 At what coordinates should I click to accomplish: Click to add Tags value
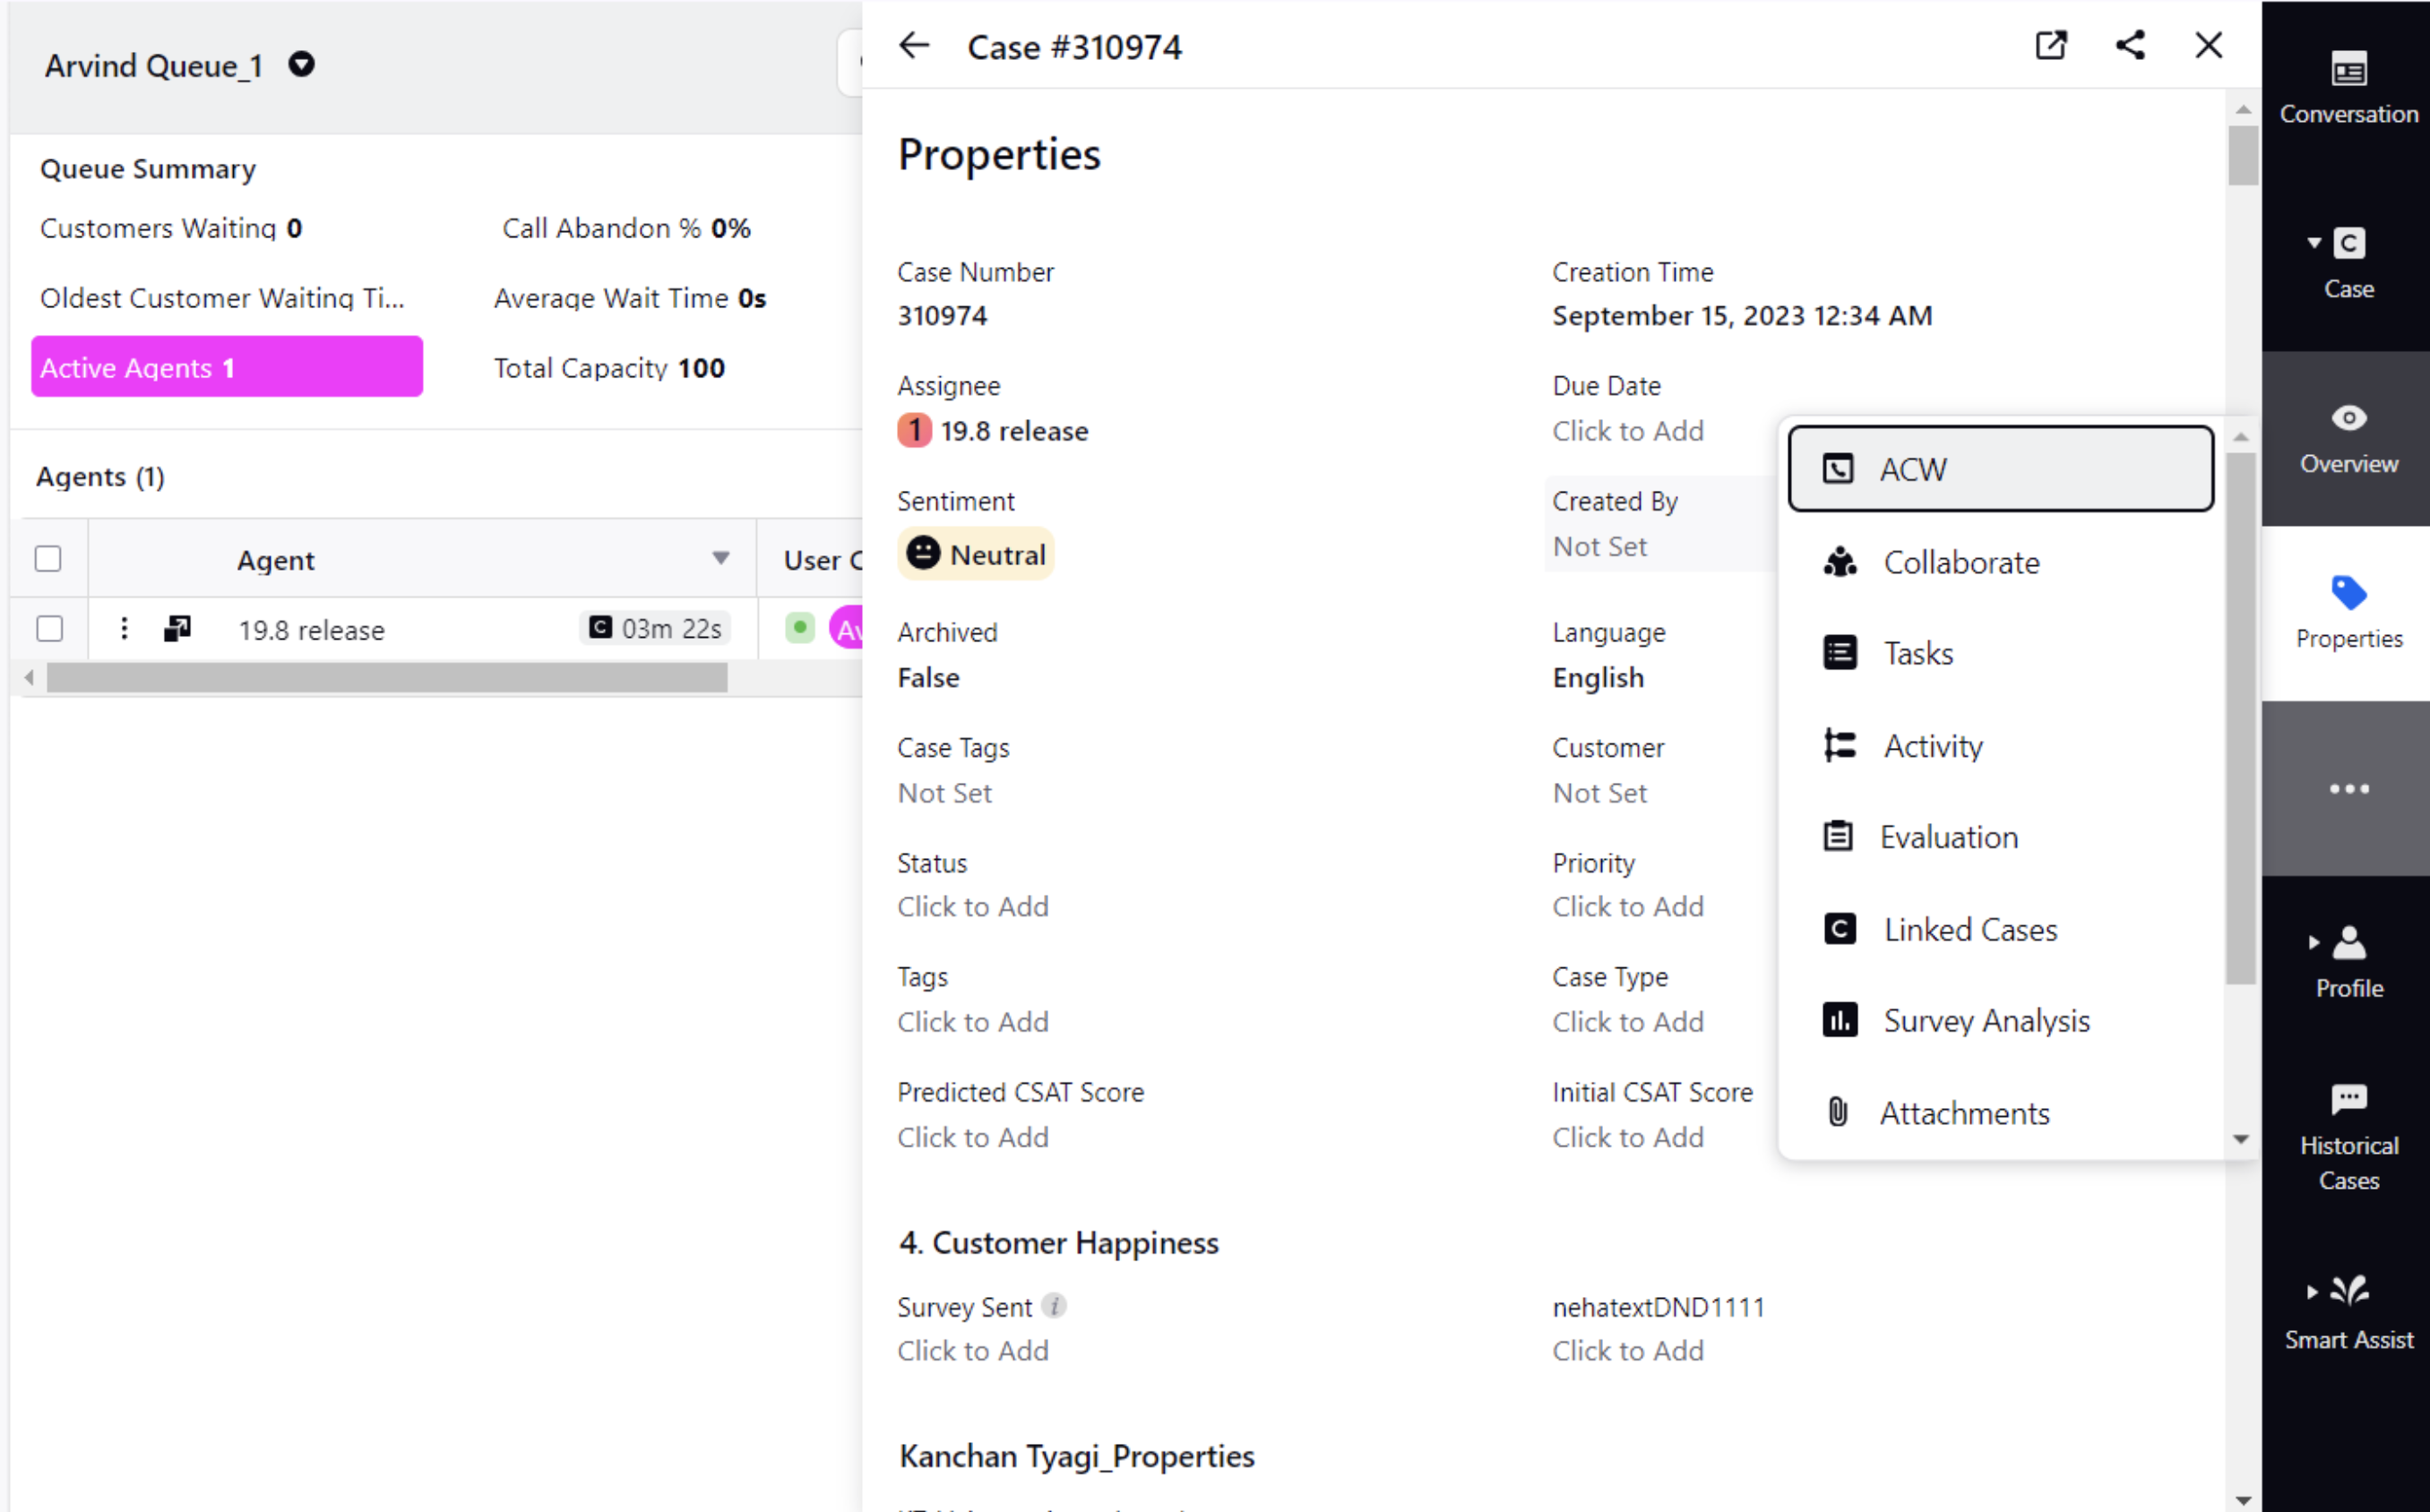973,1021
